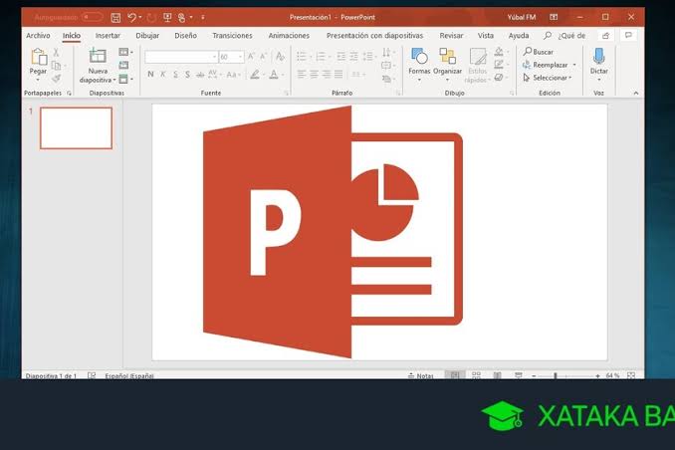Click the Nueva diapositiva icon
Screen dimensions: 675x450
98,56
